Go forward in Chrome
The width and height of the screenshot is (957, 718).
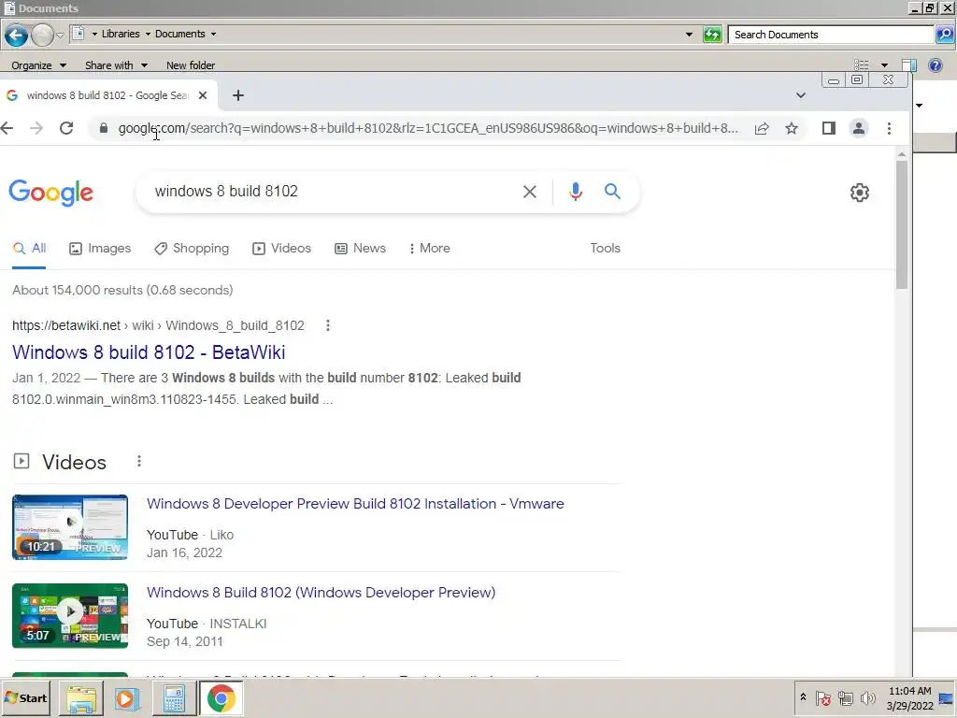[36, 128]
